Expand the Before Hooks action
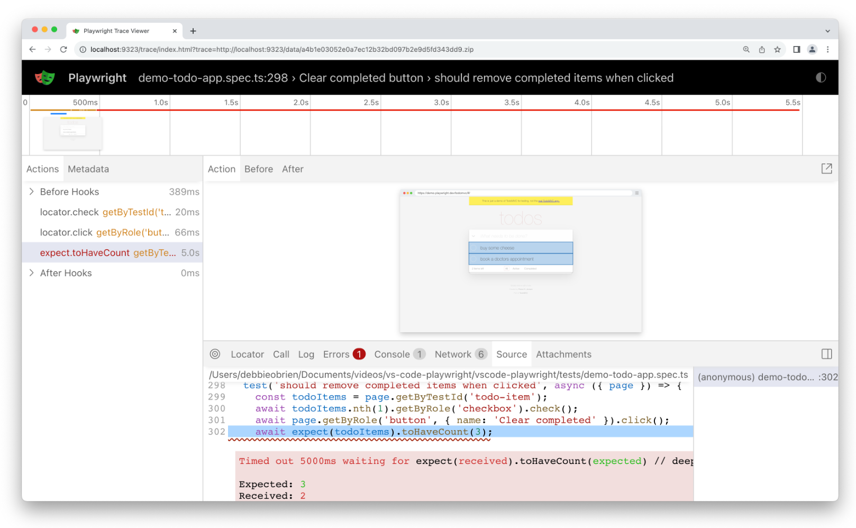The image size is (856, 528). click(x=31, y=192)
